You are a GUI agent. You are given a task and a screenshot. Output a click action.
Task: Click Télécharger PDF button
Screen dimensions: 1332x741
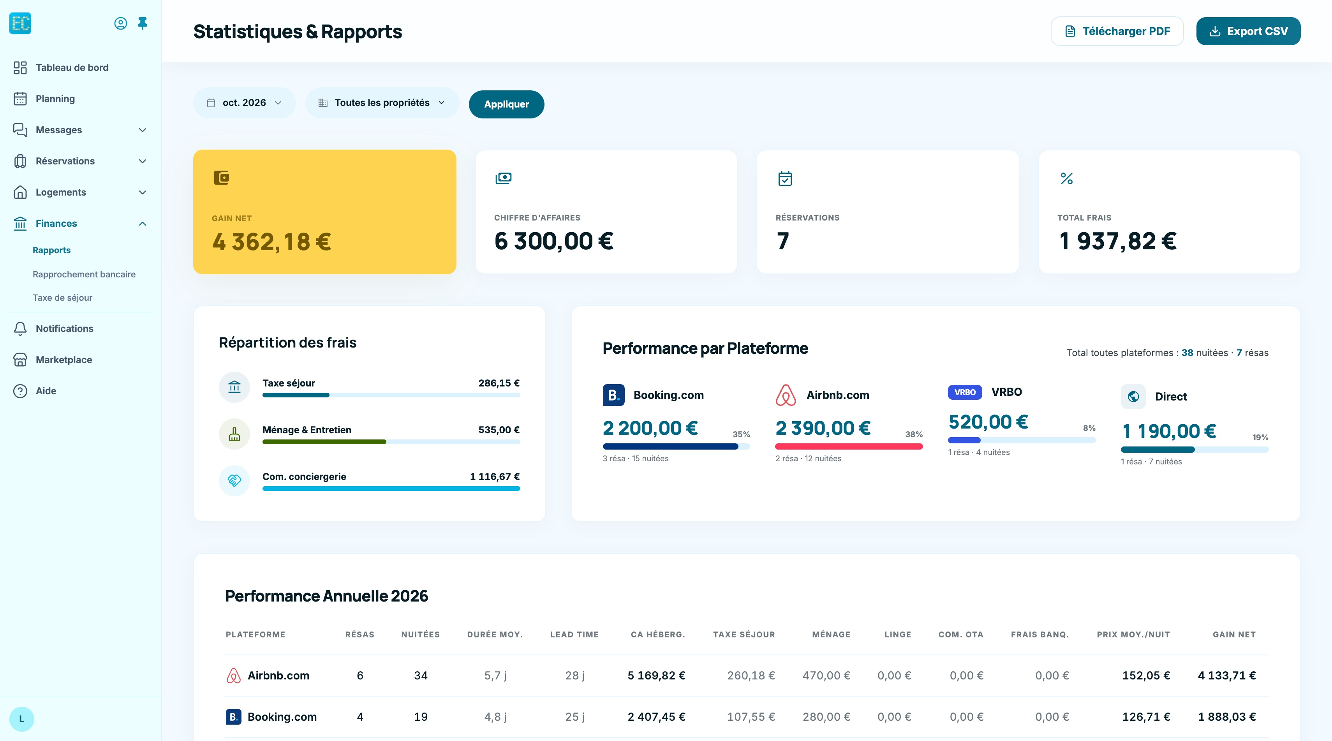[x=1117, y=31]
